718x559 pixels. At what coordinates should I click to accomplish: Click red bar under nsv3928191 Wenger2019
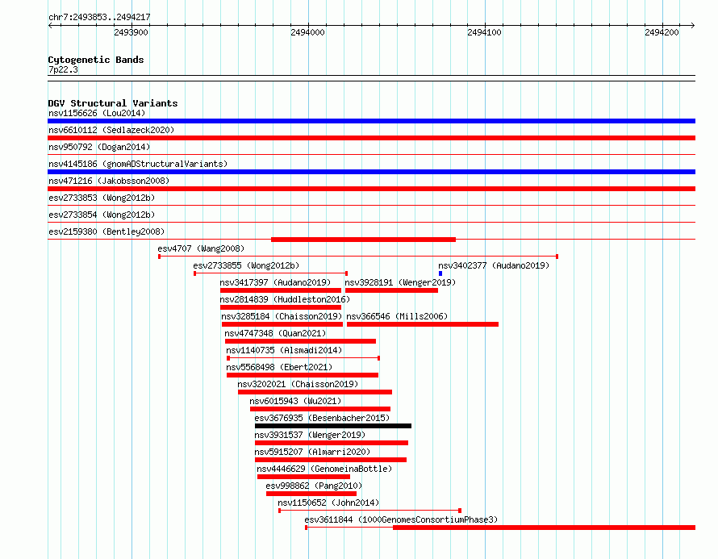tap(391, 290)
